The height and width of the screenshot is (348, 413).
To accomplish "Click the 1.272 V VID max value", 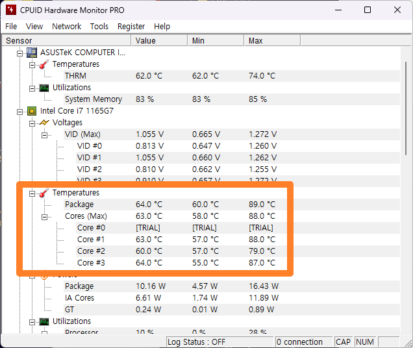I will tap(263, 134).
